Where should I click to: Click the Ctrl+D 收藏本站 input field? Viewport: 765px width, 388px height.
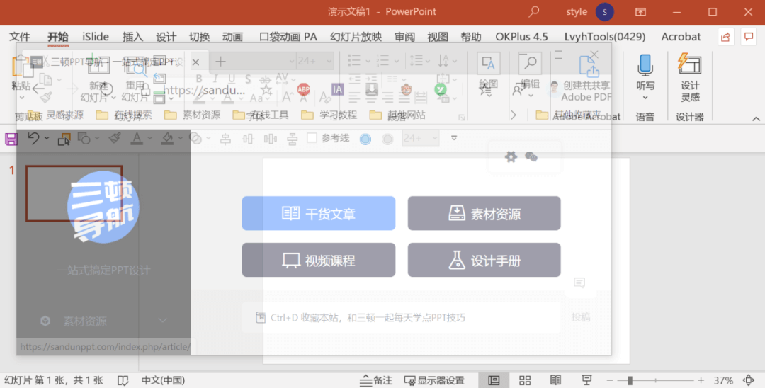click(401, 317)
